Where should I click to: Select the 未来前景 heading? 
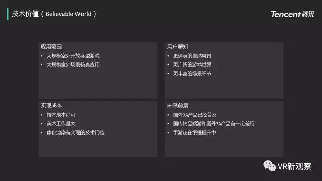click(x=178, y=105)
